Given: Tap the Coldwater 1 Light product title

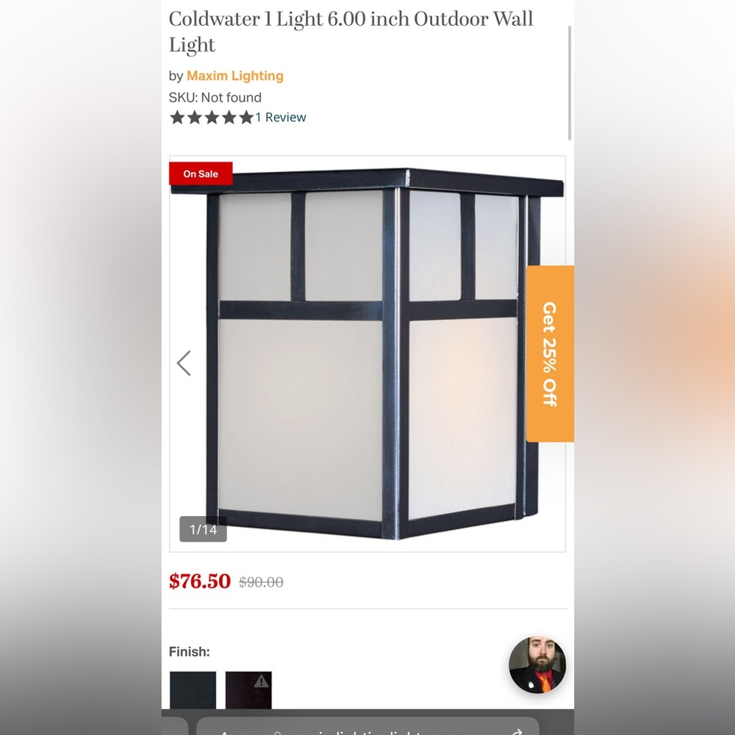Looking at the screenshot, I should (351, 32).
